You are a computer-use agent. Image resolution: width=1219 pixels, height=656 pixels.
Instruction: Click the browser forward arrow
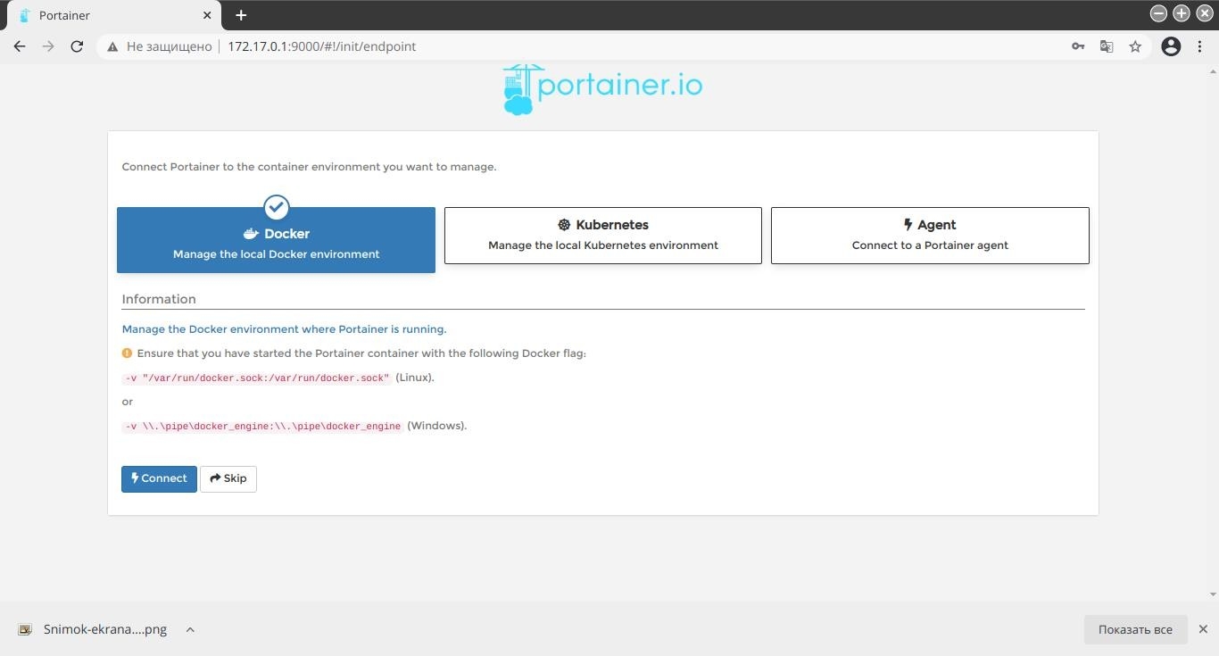48,46
